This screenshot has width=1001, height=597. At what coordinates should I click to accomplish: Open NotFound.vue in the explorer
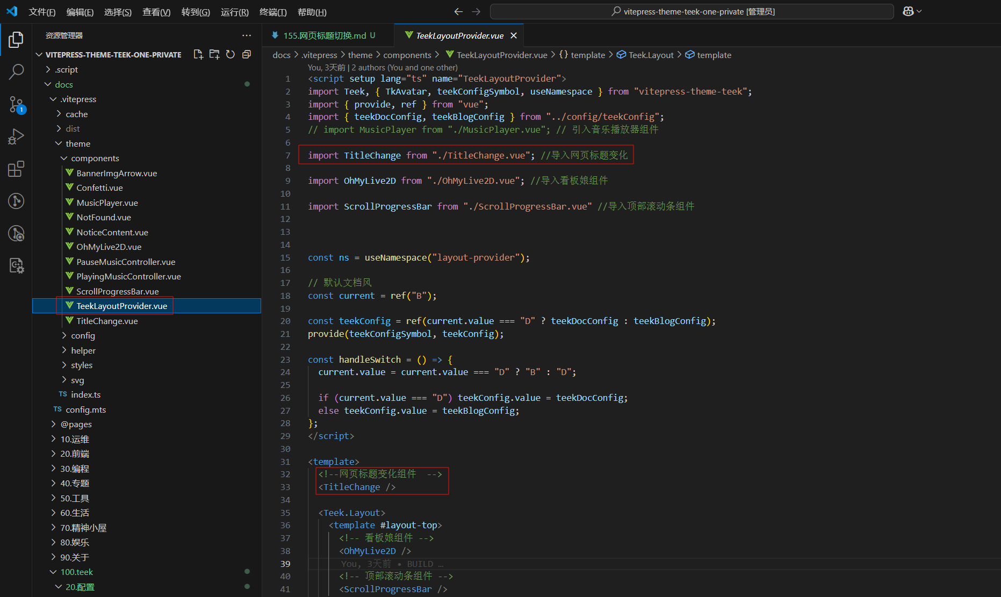[147, 217]
